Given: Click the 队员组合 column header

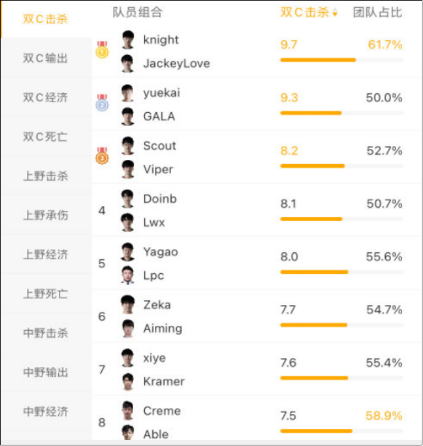Looking at the screenshot, I should point(137,13).
